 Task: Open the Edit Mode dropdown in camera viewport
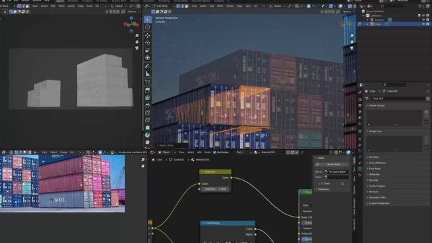164,6
